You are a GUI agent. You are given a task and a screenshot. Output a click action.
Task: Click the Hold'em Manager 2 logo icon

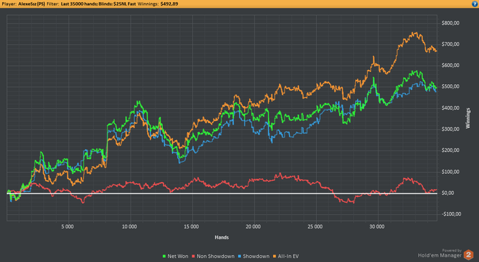pyautogui.click(x=469, y=254)
